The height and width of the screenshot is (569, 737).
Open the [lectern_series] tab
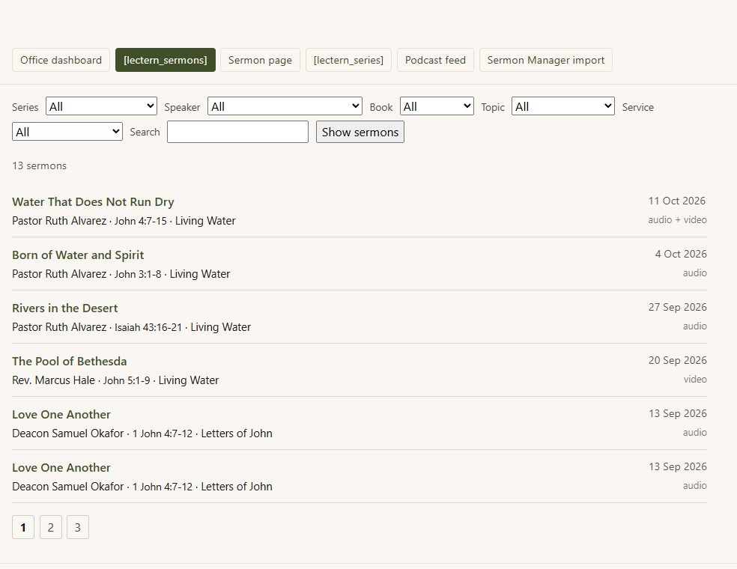348,60
